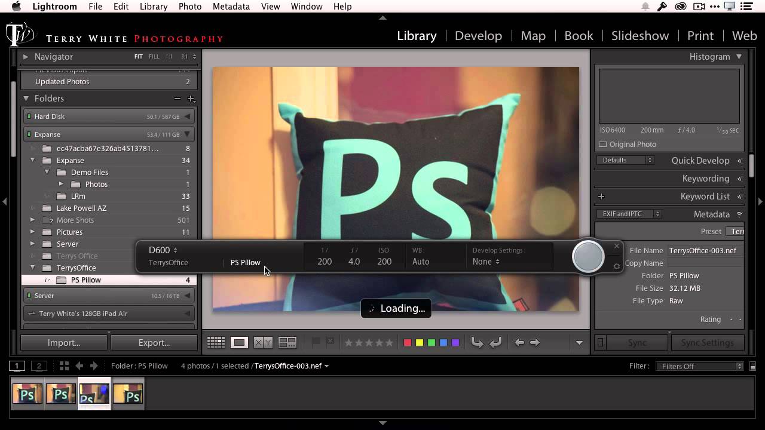This screenshot has width=765, height=430.
Task: Open Filters Off dropdown
Action: pos(699,366)
